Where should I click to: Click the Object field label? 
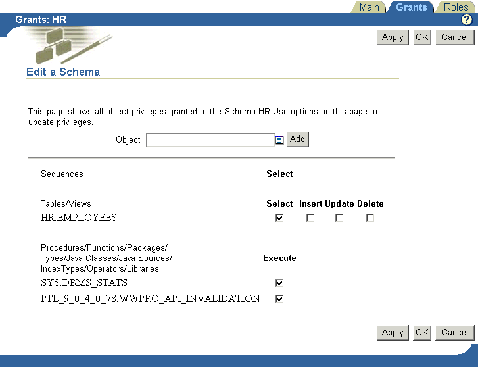(128, 139)
